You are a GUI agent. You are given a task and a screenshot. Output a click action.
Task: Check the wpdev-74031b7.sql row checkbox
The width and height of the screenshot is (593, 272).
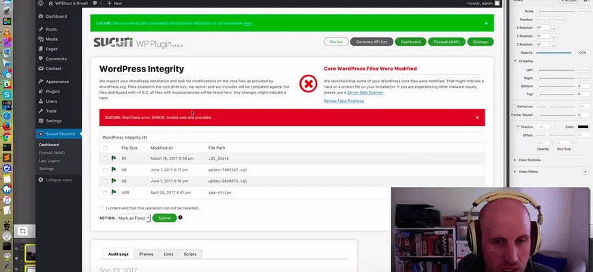click(105, 170)
